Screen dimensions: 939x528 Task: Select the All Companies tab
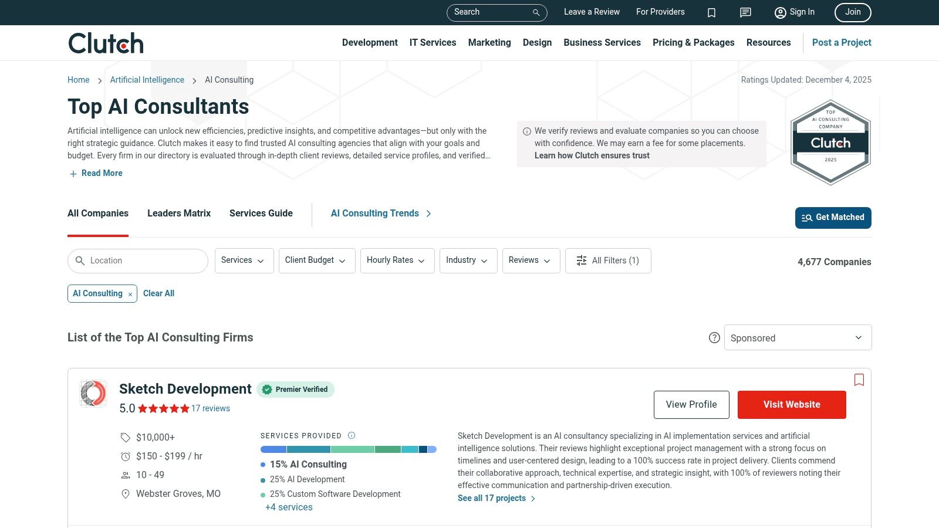click(x=98, y=214)
